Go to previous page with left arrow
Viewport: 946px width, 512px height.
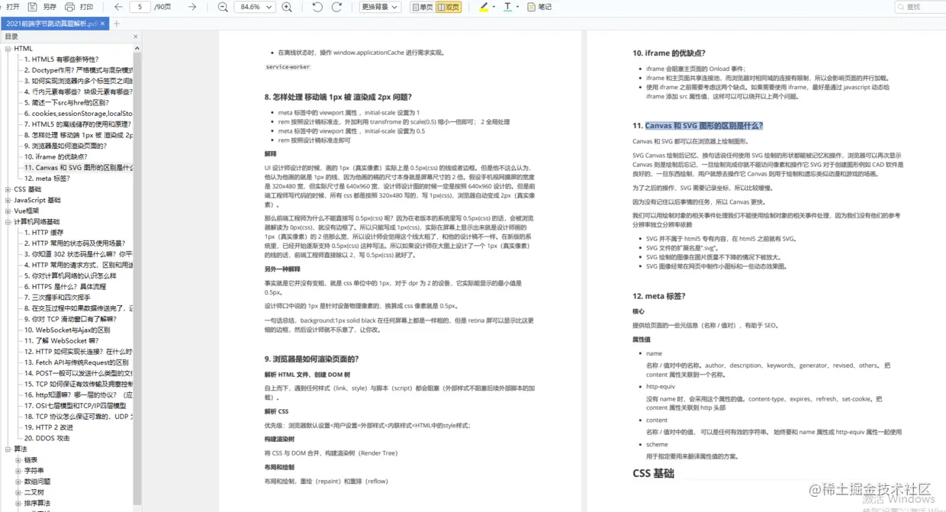(x=118, y=7)
